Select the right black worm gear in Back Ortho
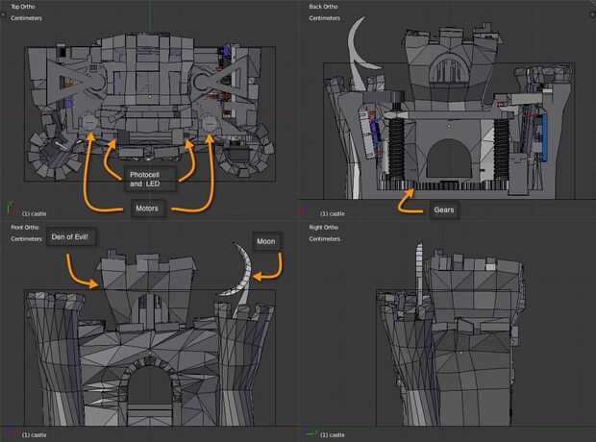 pos(501,149)
